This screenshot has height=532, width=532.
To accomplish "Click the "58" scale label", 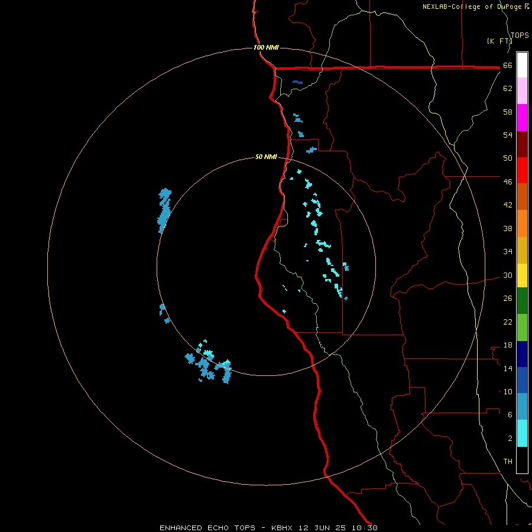I will pyautogui.click(x=508, y=112).
